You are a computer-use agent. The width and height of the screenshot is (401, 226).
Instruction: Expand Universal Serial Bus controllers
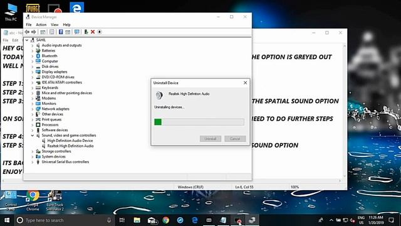tap(32, 162)
